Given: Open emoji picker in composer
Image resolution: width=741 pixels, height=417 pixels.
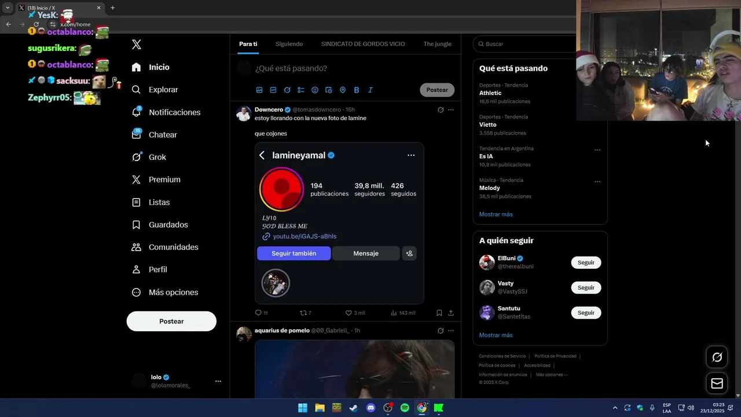Looking at the screenshot, I should 315,90.
